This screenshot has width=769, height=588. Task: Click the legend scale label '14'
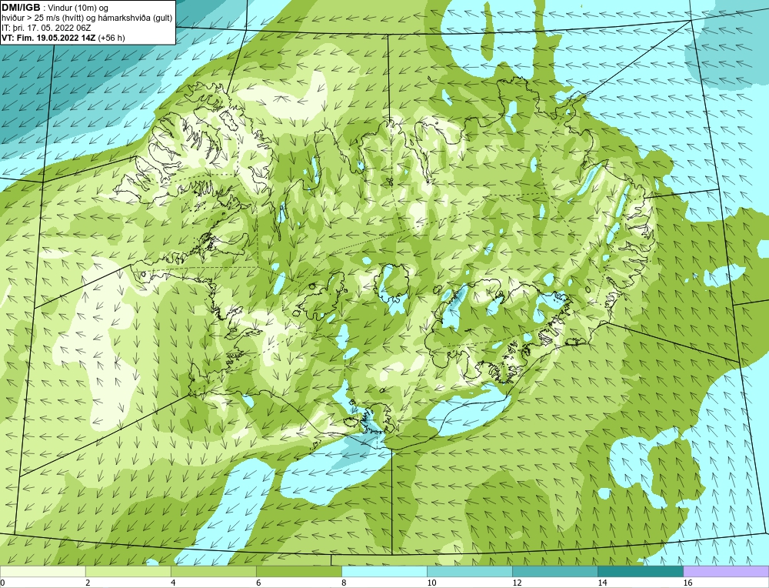(602, 583)
